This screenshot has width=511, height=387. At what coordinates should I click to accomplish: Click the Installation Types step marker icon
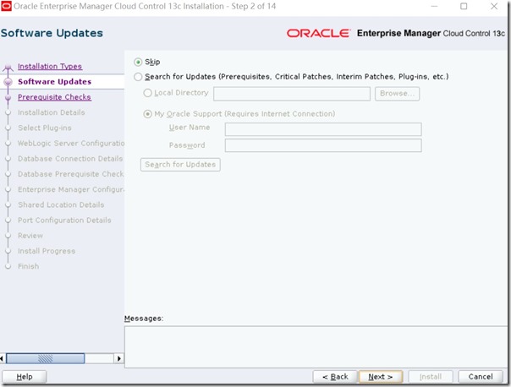(x=8, y=68)
